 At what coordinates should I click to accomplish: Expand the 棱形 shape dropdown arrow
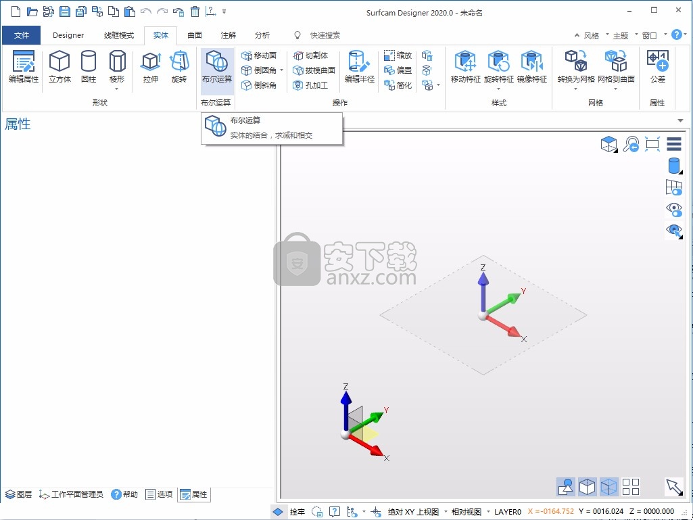(x=117, y=89)
